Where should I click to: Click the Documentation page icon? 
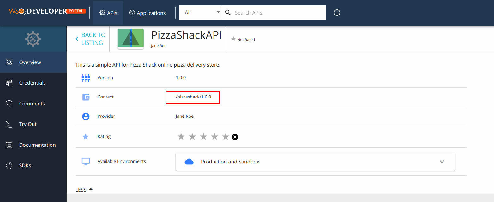9,145
